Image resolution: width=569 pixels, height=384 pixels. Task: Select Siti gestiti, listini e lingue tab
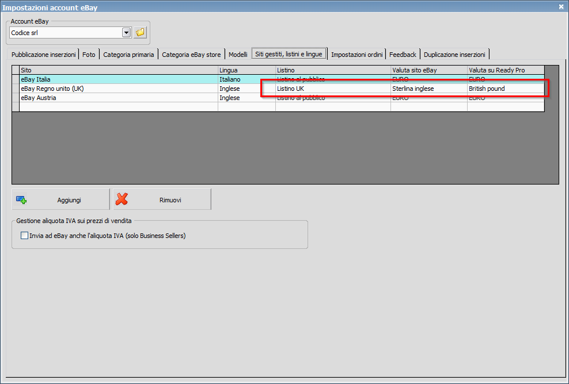click(x=289, y=54)
